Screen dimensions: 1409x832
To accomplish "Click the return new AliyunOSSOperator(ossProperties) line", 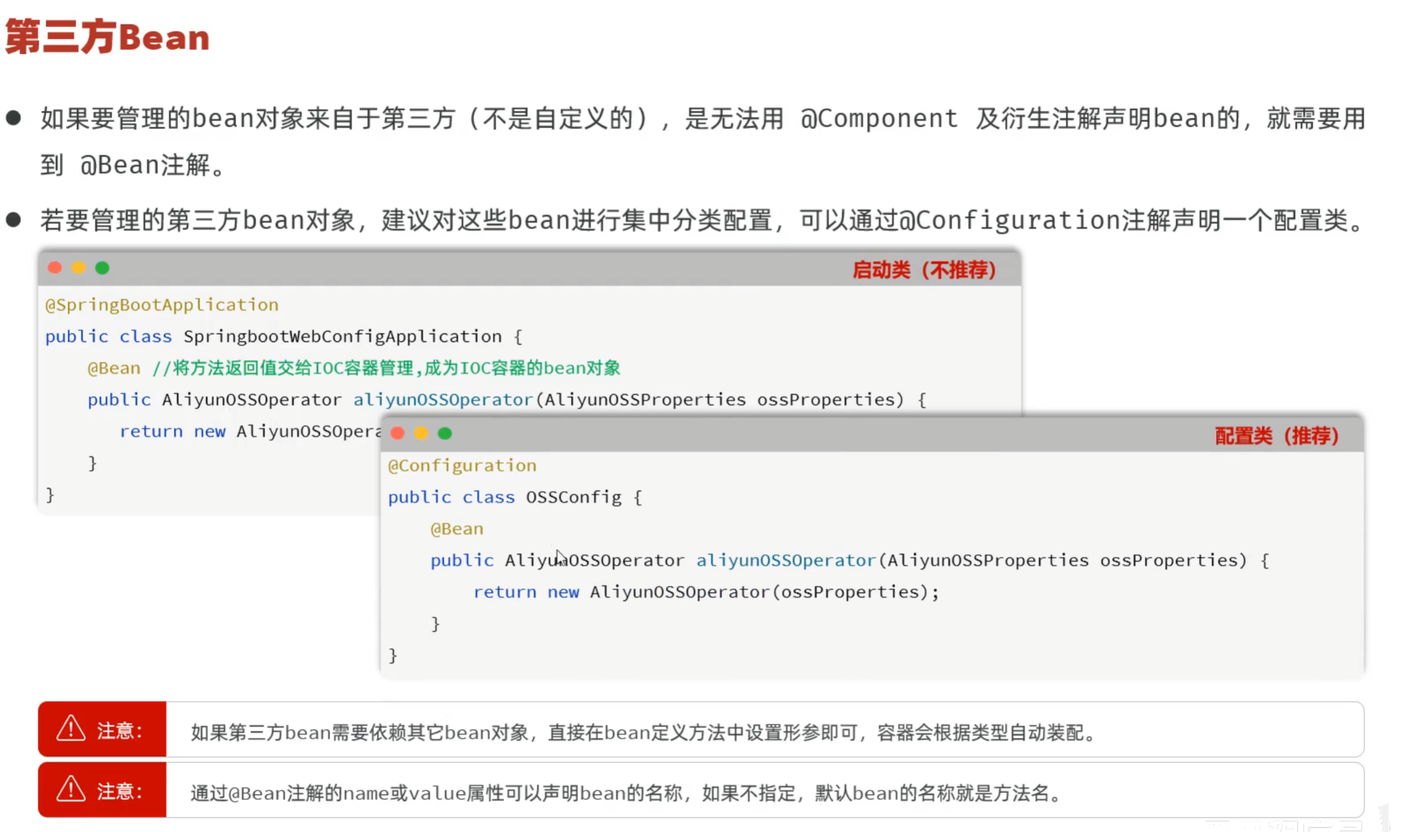I will coord(705,592).
